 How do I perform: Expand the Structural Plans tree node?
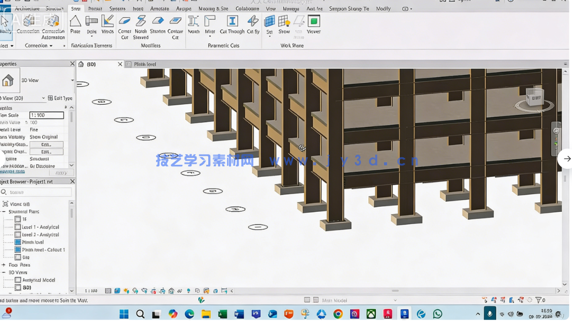click(x=3, y=211)
